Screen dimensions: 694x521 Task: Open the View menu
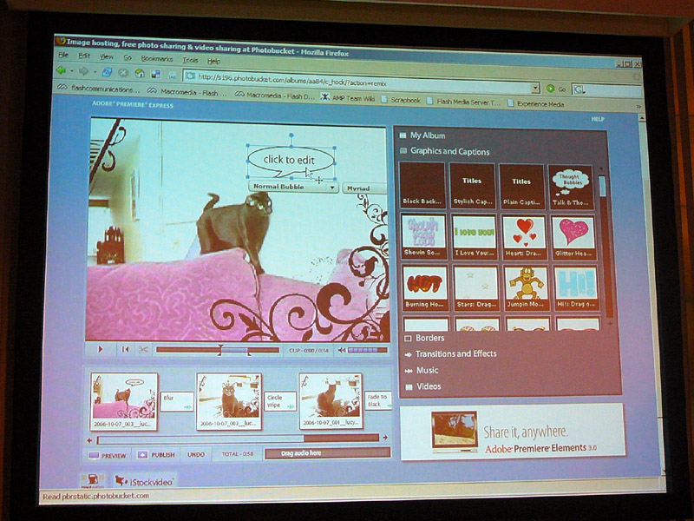click(x=106, y=56)
